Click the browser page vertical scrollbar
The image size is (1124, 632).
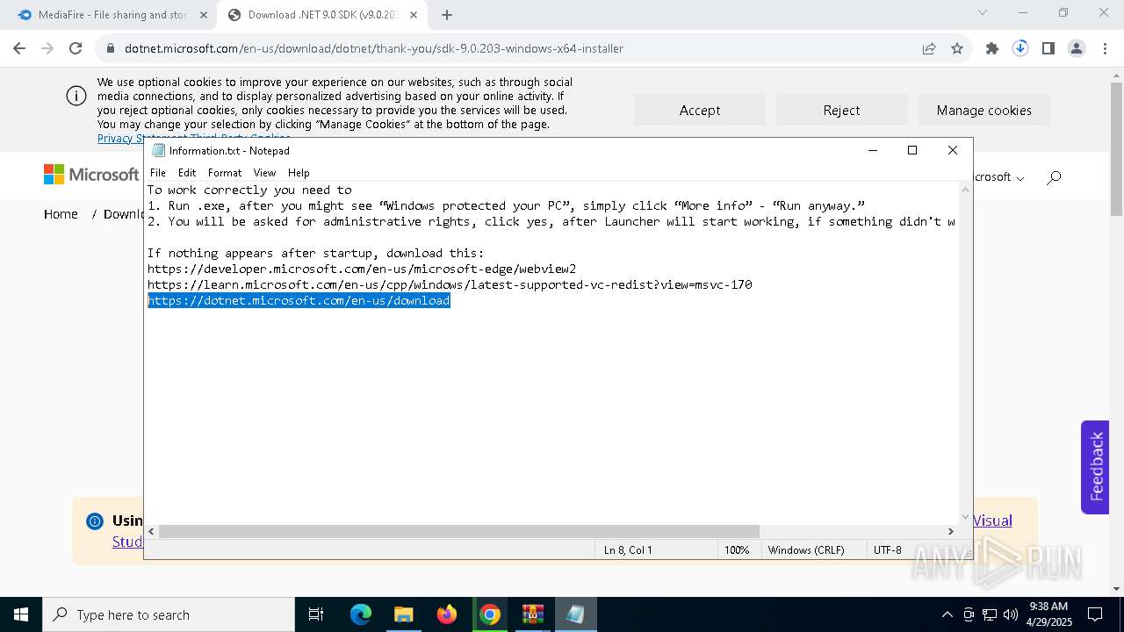(1117, 149)
